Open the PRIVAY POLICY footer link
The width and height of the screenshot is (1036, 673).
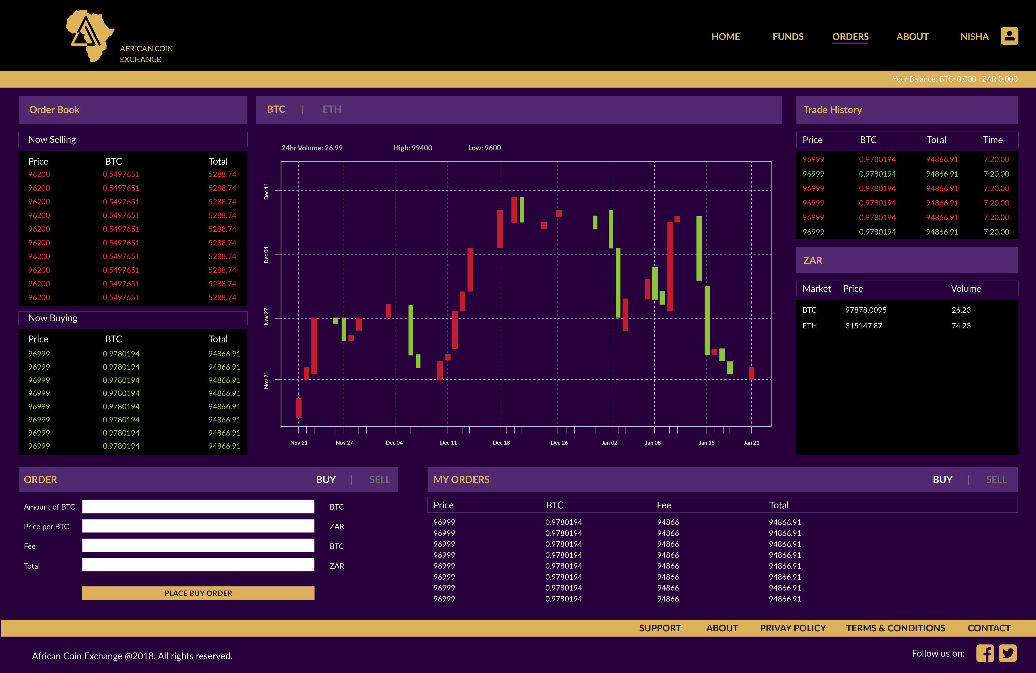[793, 628]
